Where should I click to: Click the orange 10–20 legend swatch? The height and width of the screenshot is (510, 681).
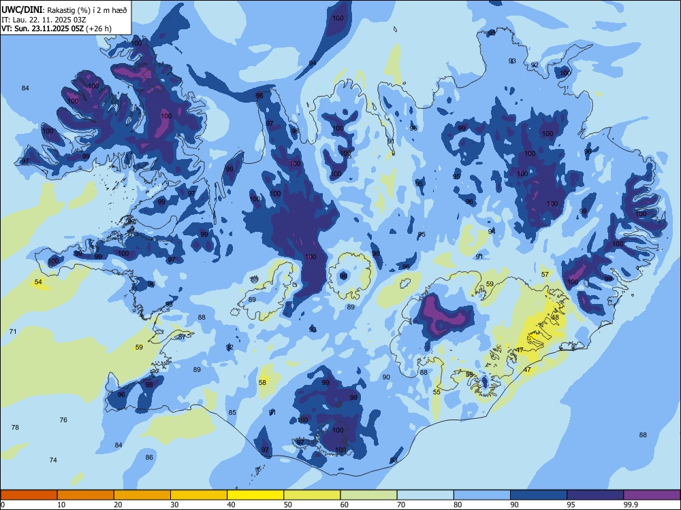tap(86, 495)
